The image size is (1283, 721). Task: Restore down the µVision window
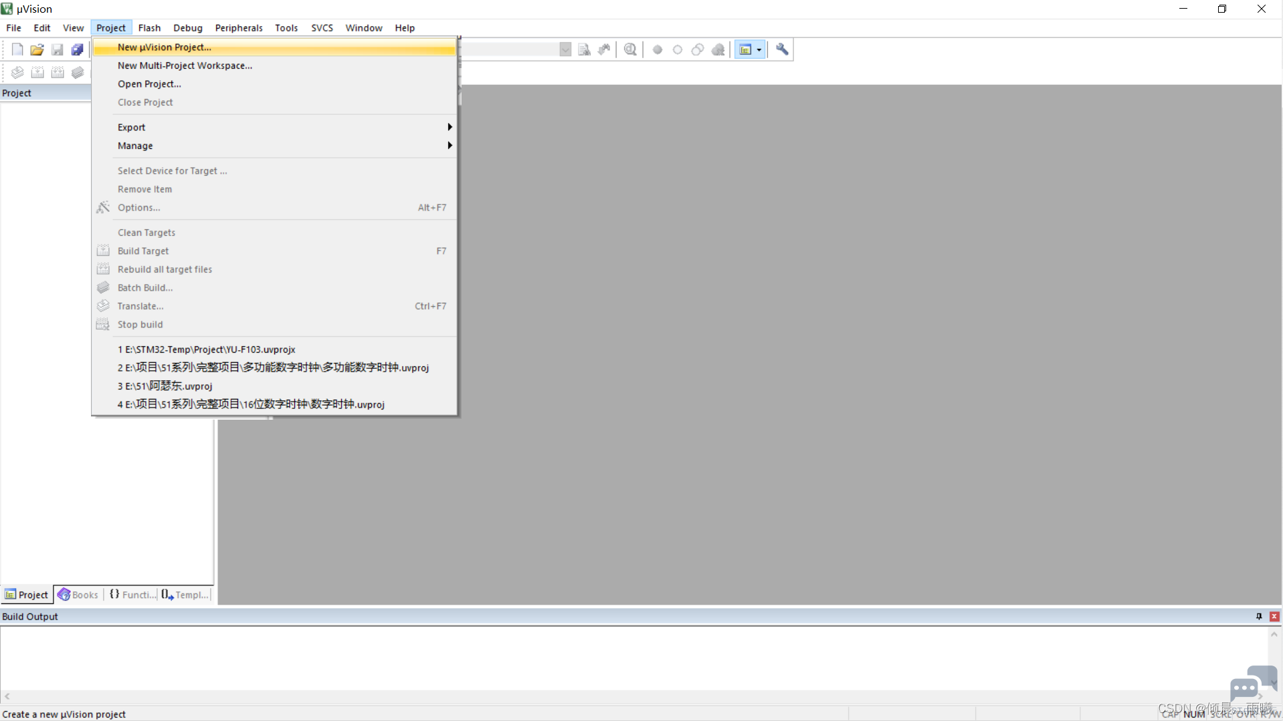[x=1222, y=9]
